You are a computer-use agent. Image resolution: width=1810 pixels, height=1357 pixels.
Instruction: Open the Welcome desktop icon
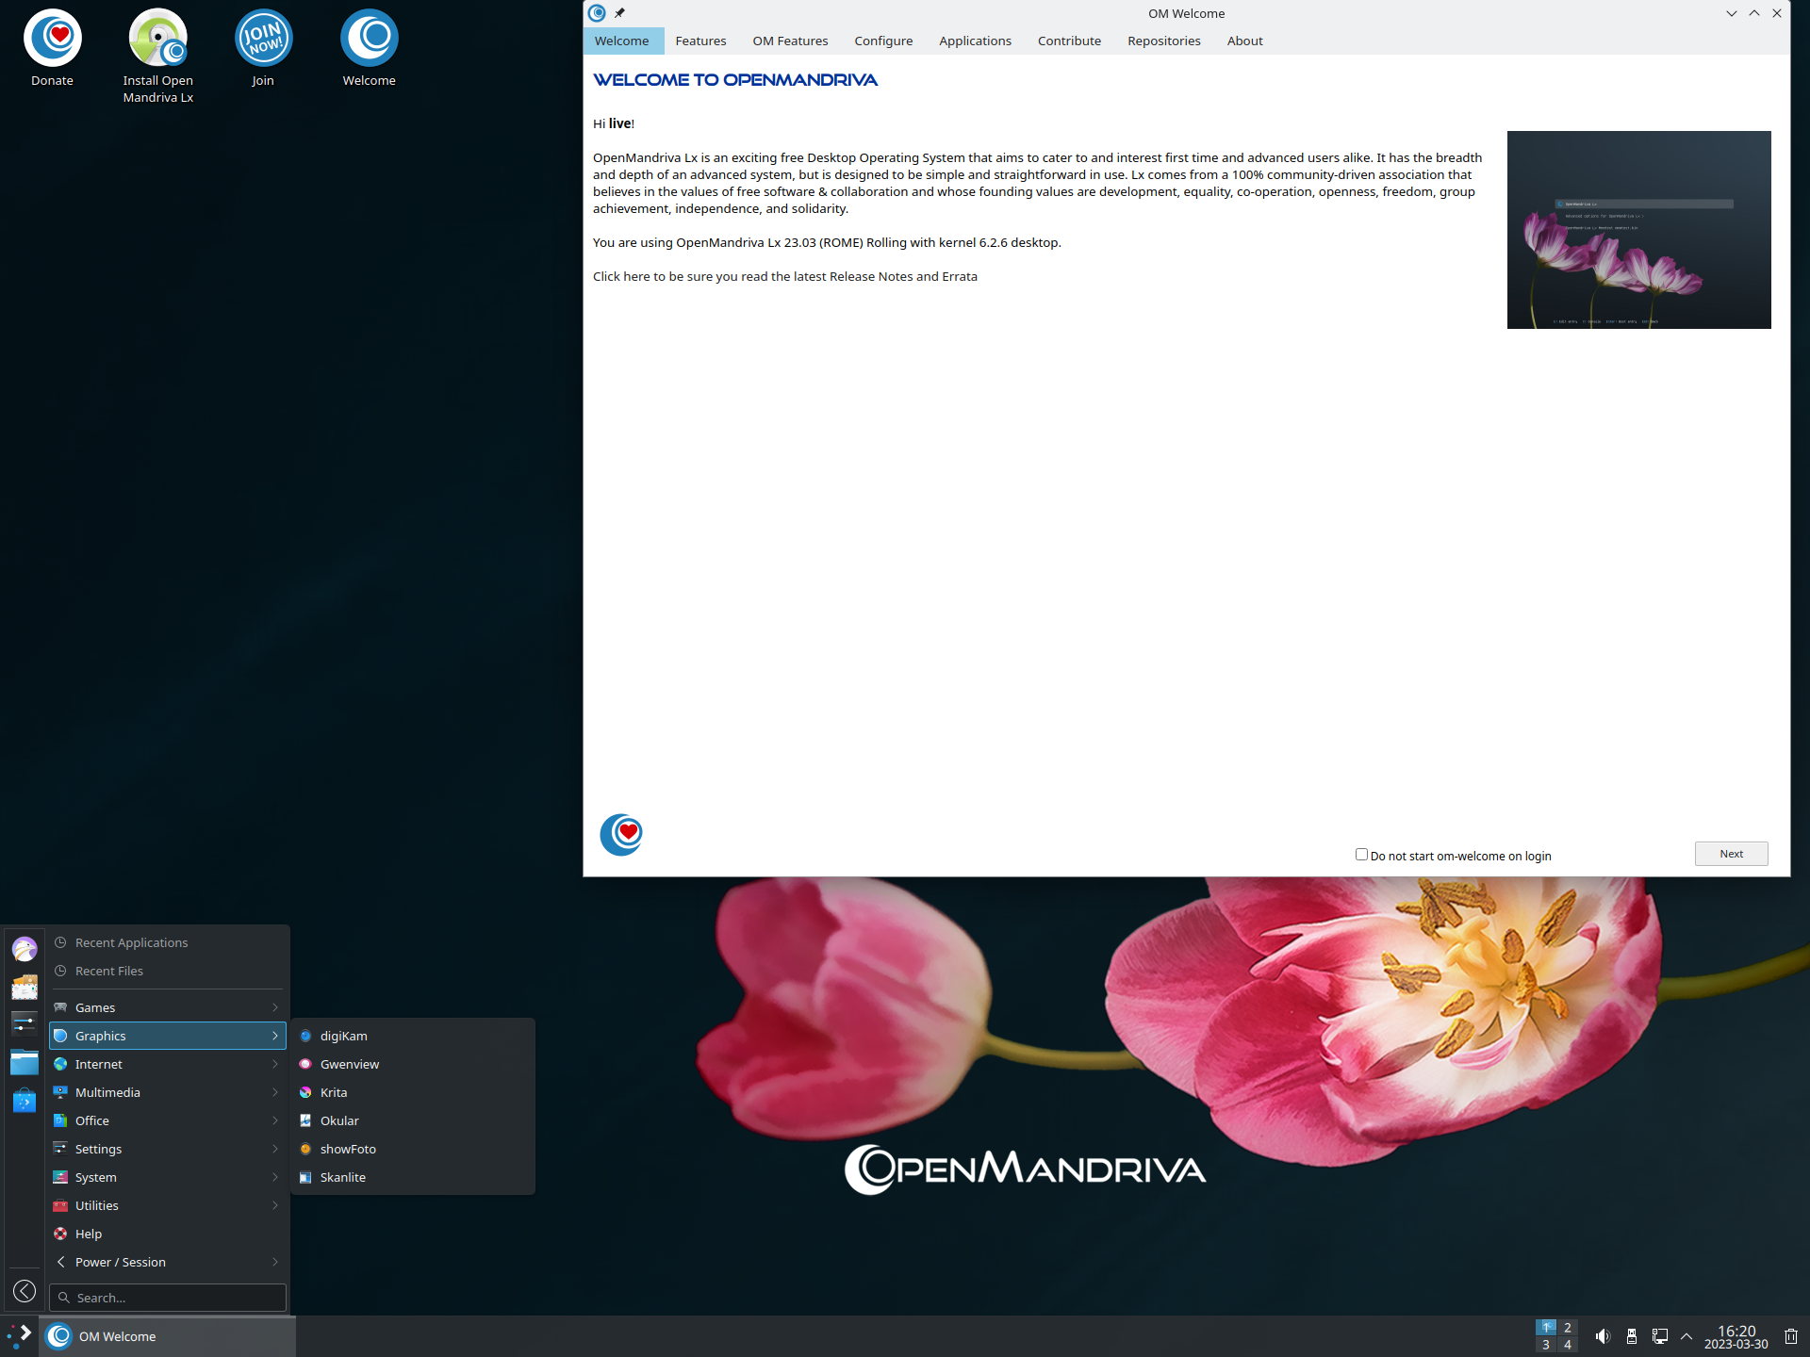[x=369, y=49]
